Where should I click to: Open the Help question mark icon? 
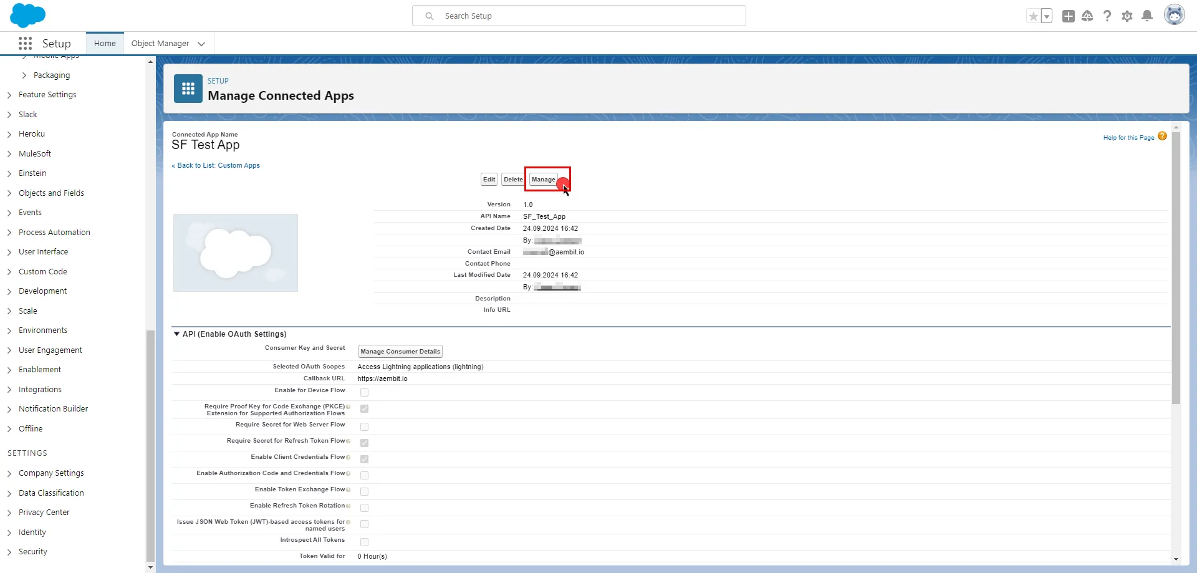click(x=1107, y=16)
